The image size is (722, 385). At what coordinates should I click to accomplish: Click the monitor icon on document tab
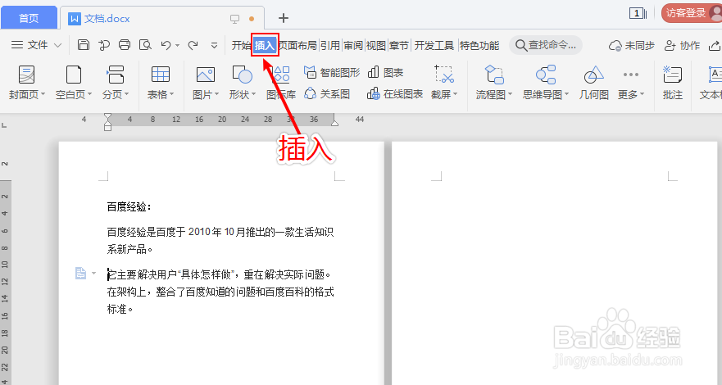click(x=235, y=19)
